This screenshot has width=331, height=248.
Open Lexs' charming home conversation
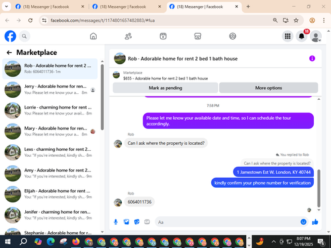(50, 152)
